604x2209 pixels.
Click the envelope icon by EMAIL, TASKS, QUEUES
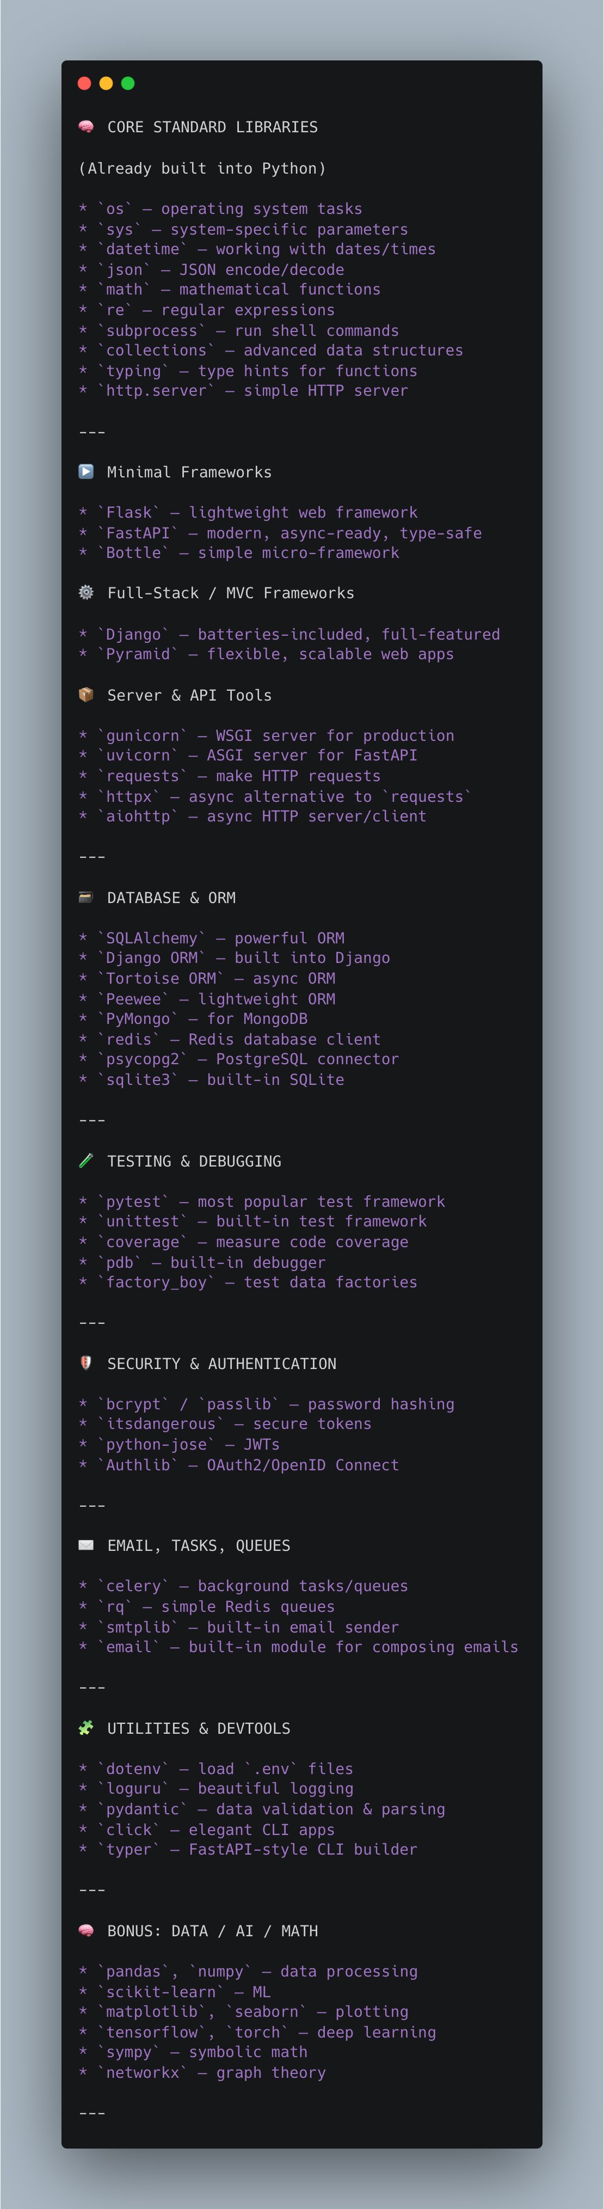click(85, 1544)
